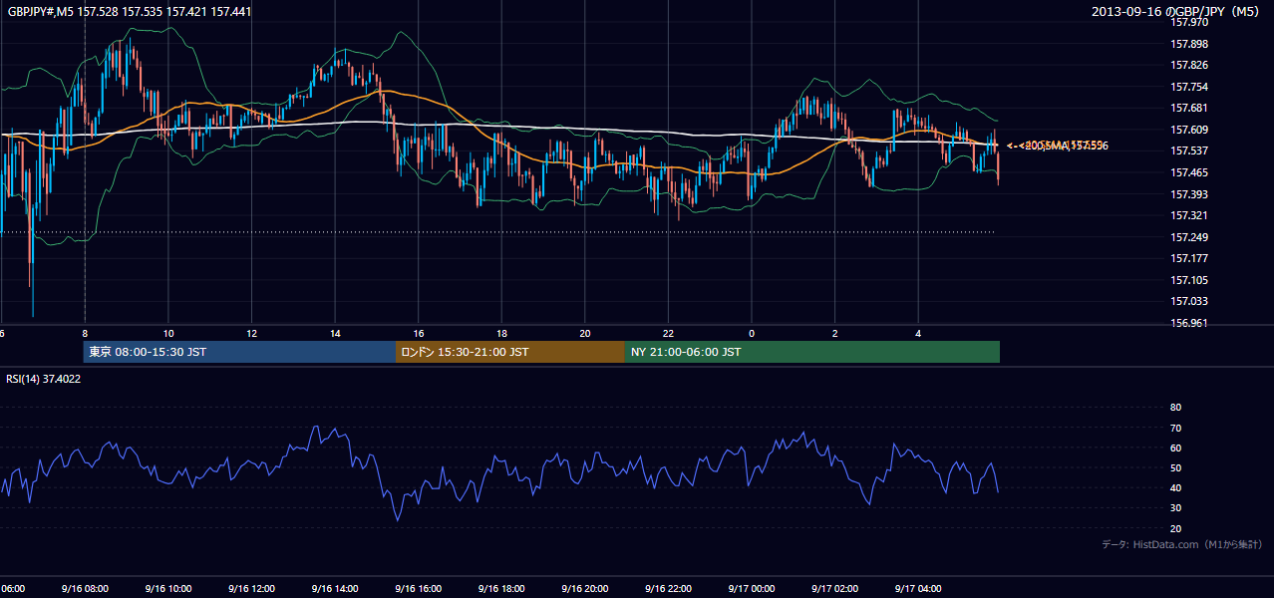Click hour 14 on price chart time axis
The width and height of the screenshot is (1274, 598).
point(335,333)
